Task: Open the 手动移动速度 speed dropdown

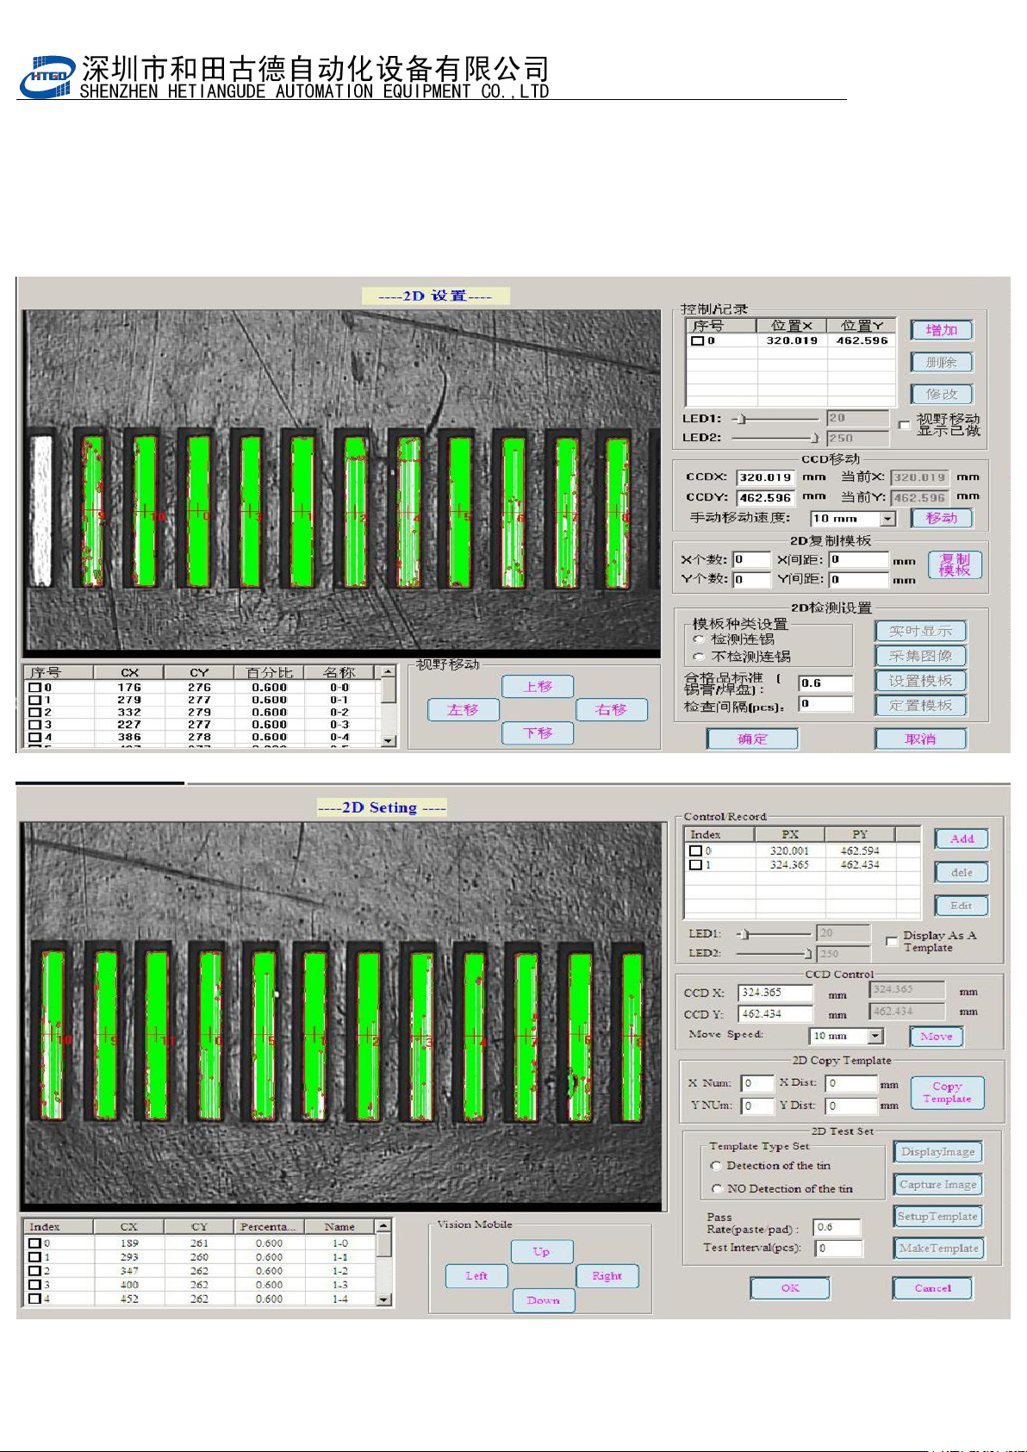Action: (x=887, y=519)
